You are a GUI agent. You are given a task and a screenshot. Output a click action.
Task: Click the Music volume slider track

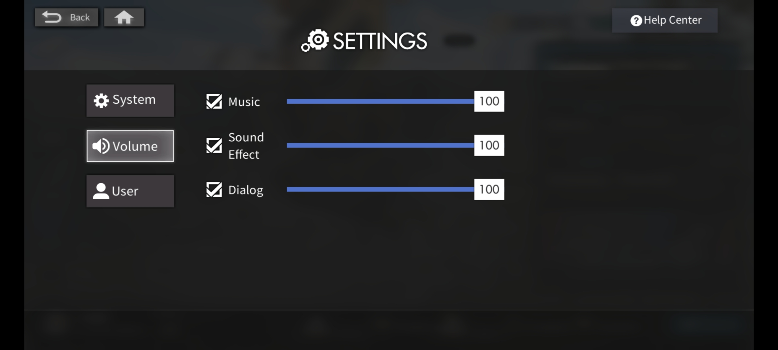(x=380, y=101)
